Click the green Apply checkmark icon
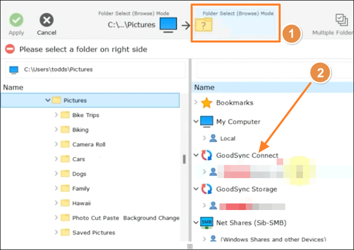 [16, 21]
